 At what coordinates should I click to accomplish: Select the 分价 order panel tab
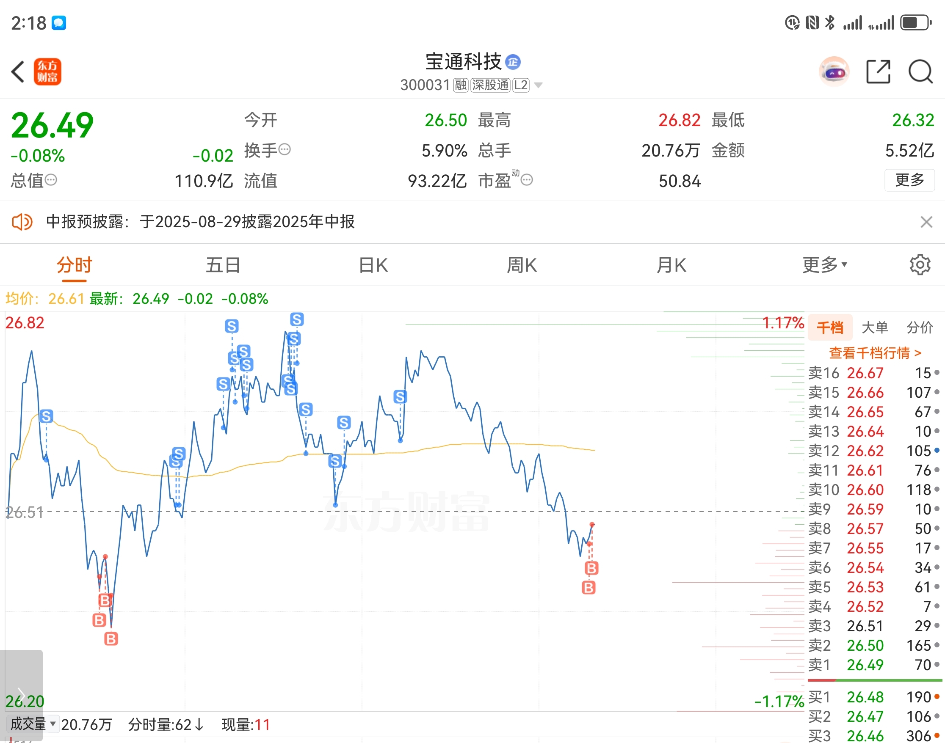click(x=919, y=327)
